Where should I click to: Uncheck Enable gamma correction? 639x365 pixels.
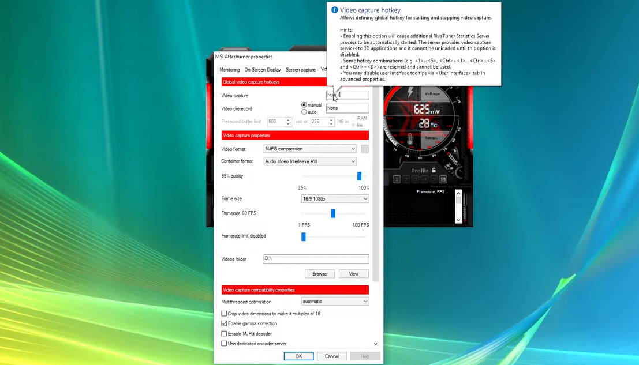click(224, 323)
